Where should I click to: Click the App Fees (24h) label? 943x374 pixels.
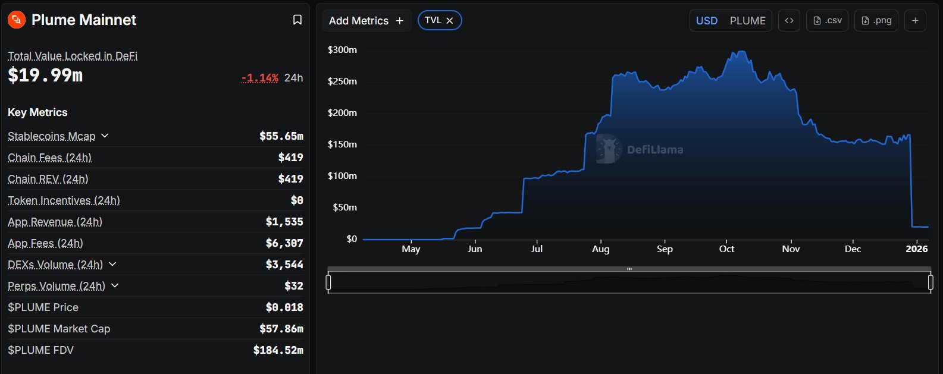point(45,243)
